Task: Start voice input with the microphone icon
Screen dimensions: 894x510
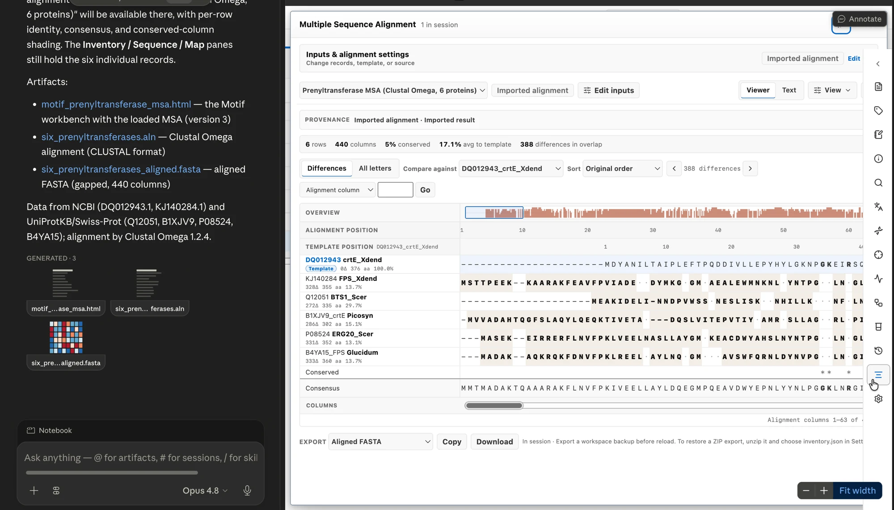Action: click(247, 491)
